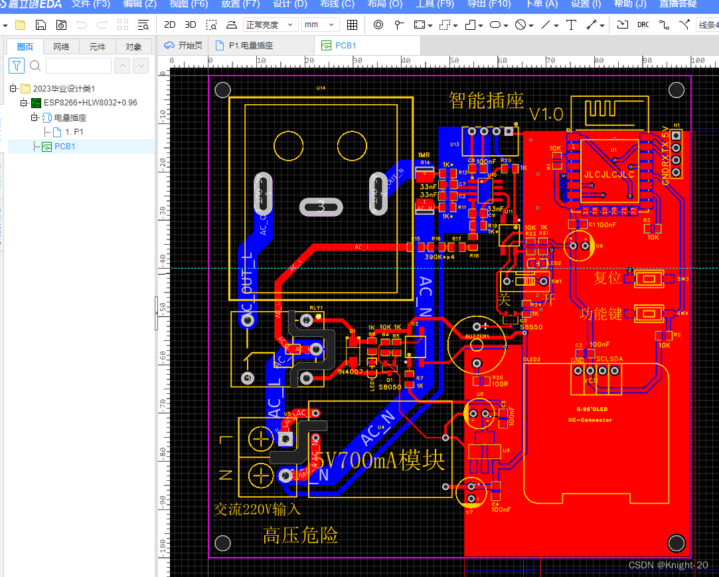719x577 pixels.
Task: Open the 设计 (D) menu
Action: [x=290, y=4]
